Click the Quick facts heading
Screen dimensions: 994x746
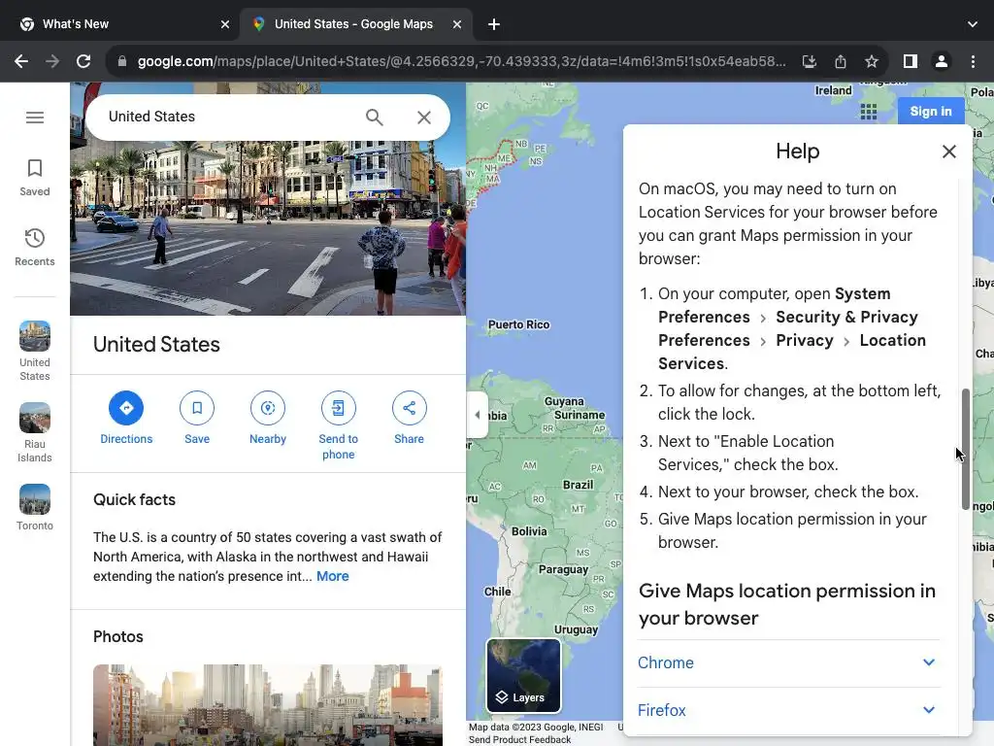[134, 500]
